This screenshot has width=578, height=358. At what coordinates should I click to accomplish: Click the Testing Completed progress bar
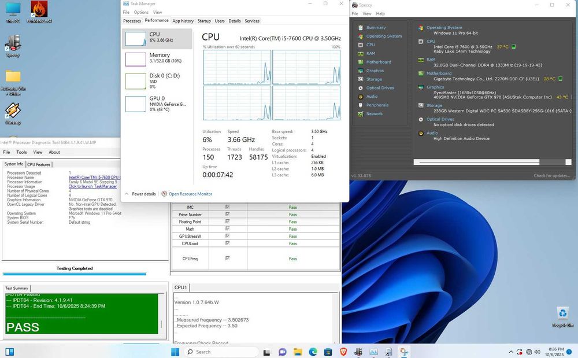75,274
